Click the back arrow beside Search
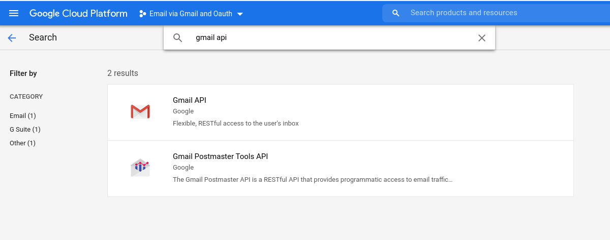This screenshot has width=610, height=240. click(12, 37)
